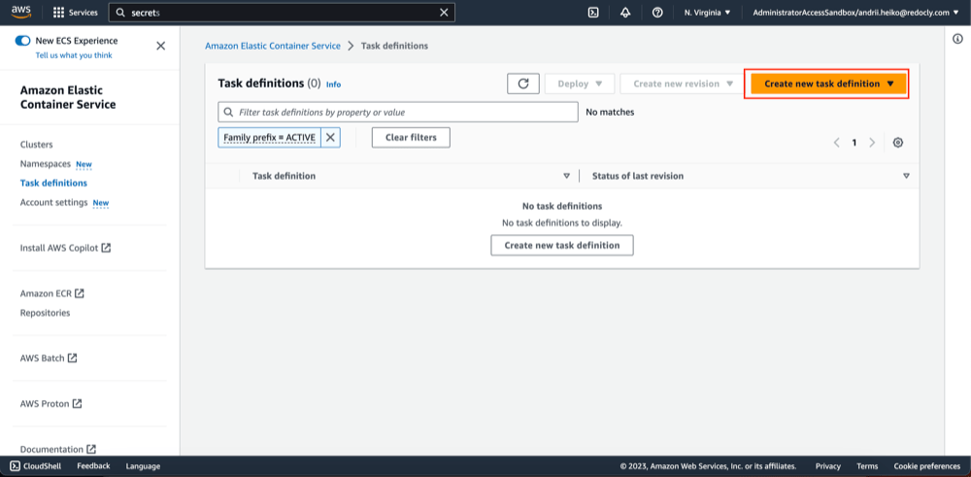Open orange Create new task definition dropdown

828,84
